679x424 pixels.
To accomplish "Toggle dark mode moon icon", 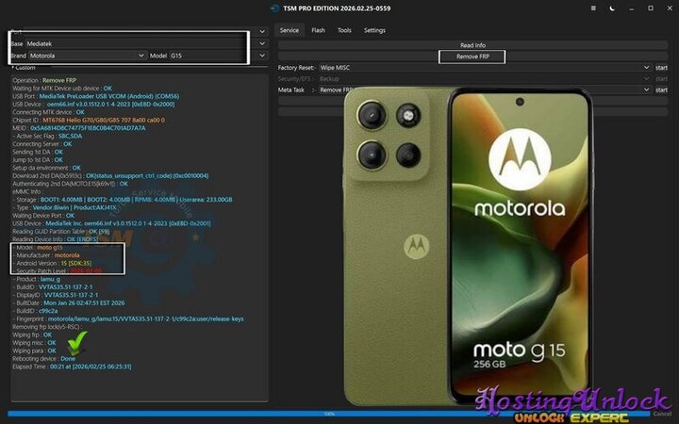I will coord(611,8).
